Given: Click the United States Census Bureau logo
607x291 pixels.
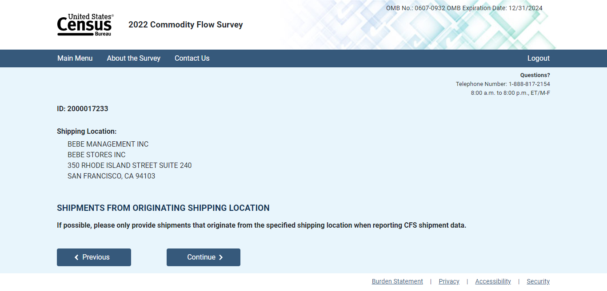Looking at the screenshot, I should [85, 25].
